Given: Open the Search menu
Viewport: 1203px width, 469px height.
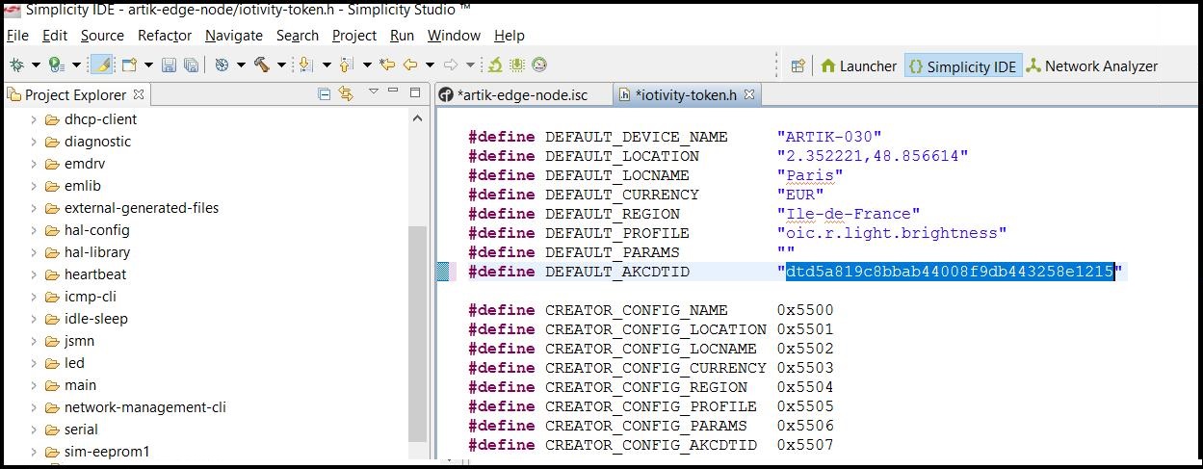Looking at the screenshot, I should coord(298,35).
